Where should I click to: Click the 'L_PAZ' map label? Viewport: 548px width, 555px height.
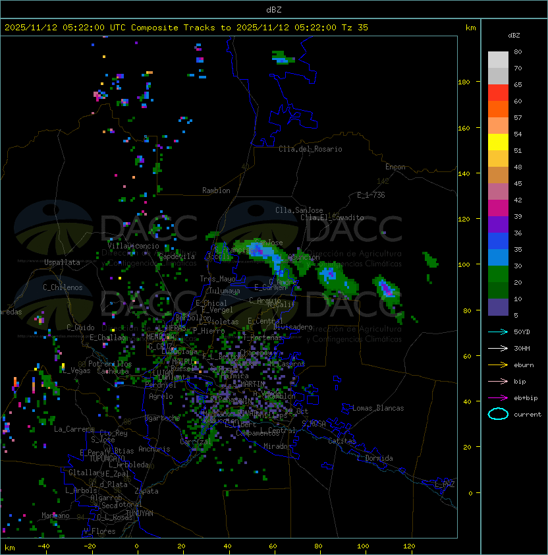(x=445, y=484)
